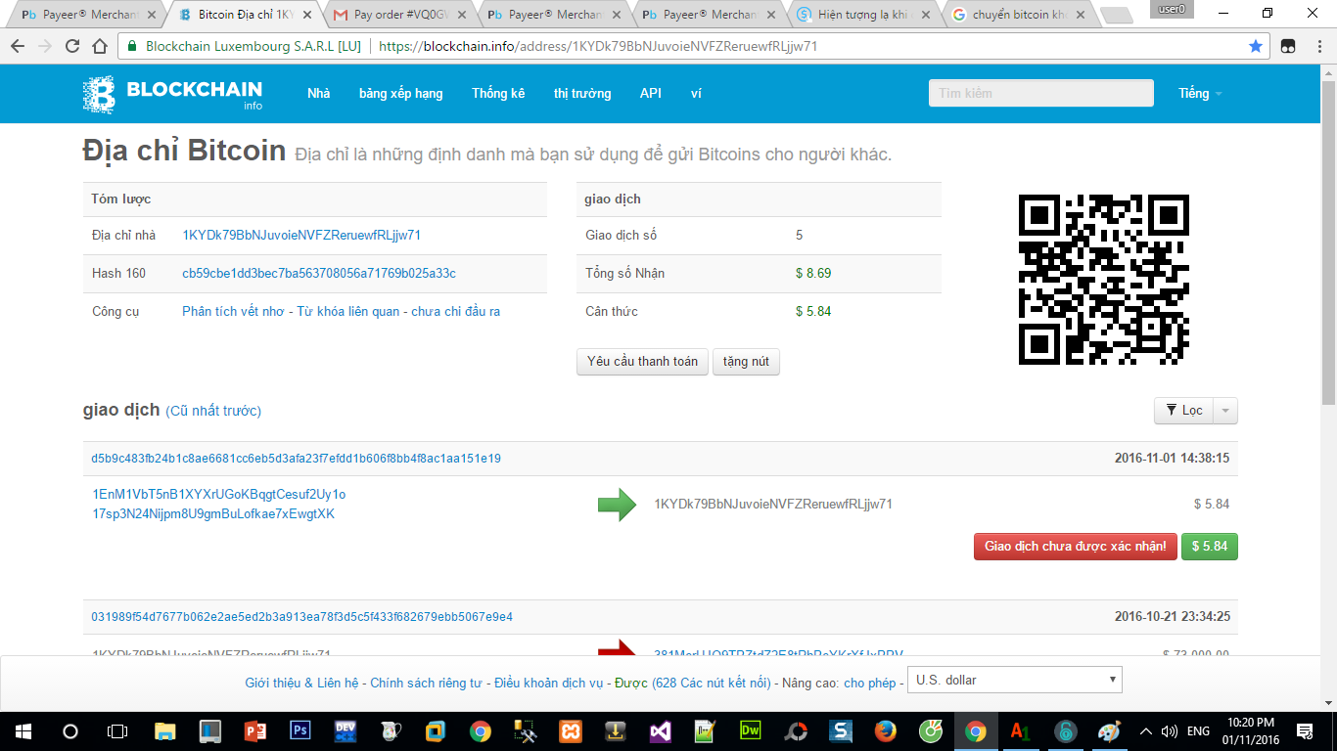Open the Windows Start menu
The height and width of the screenshot is (751, 1337).
pos(23,731)
